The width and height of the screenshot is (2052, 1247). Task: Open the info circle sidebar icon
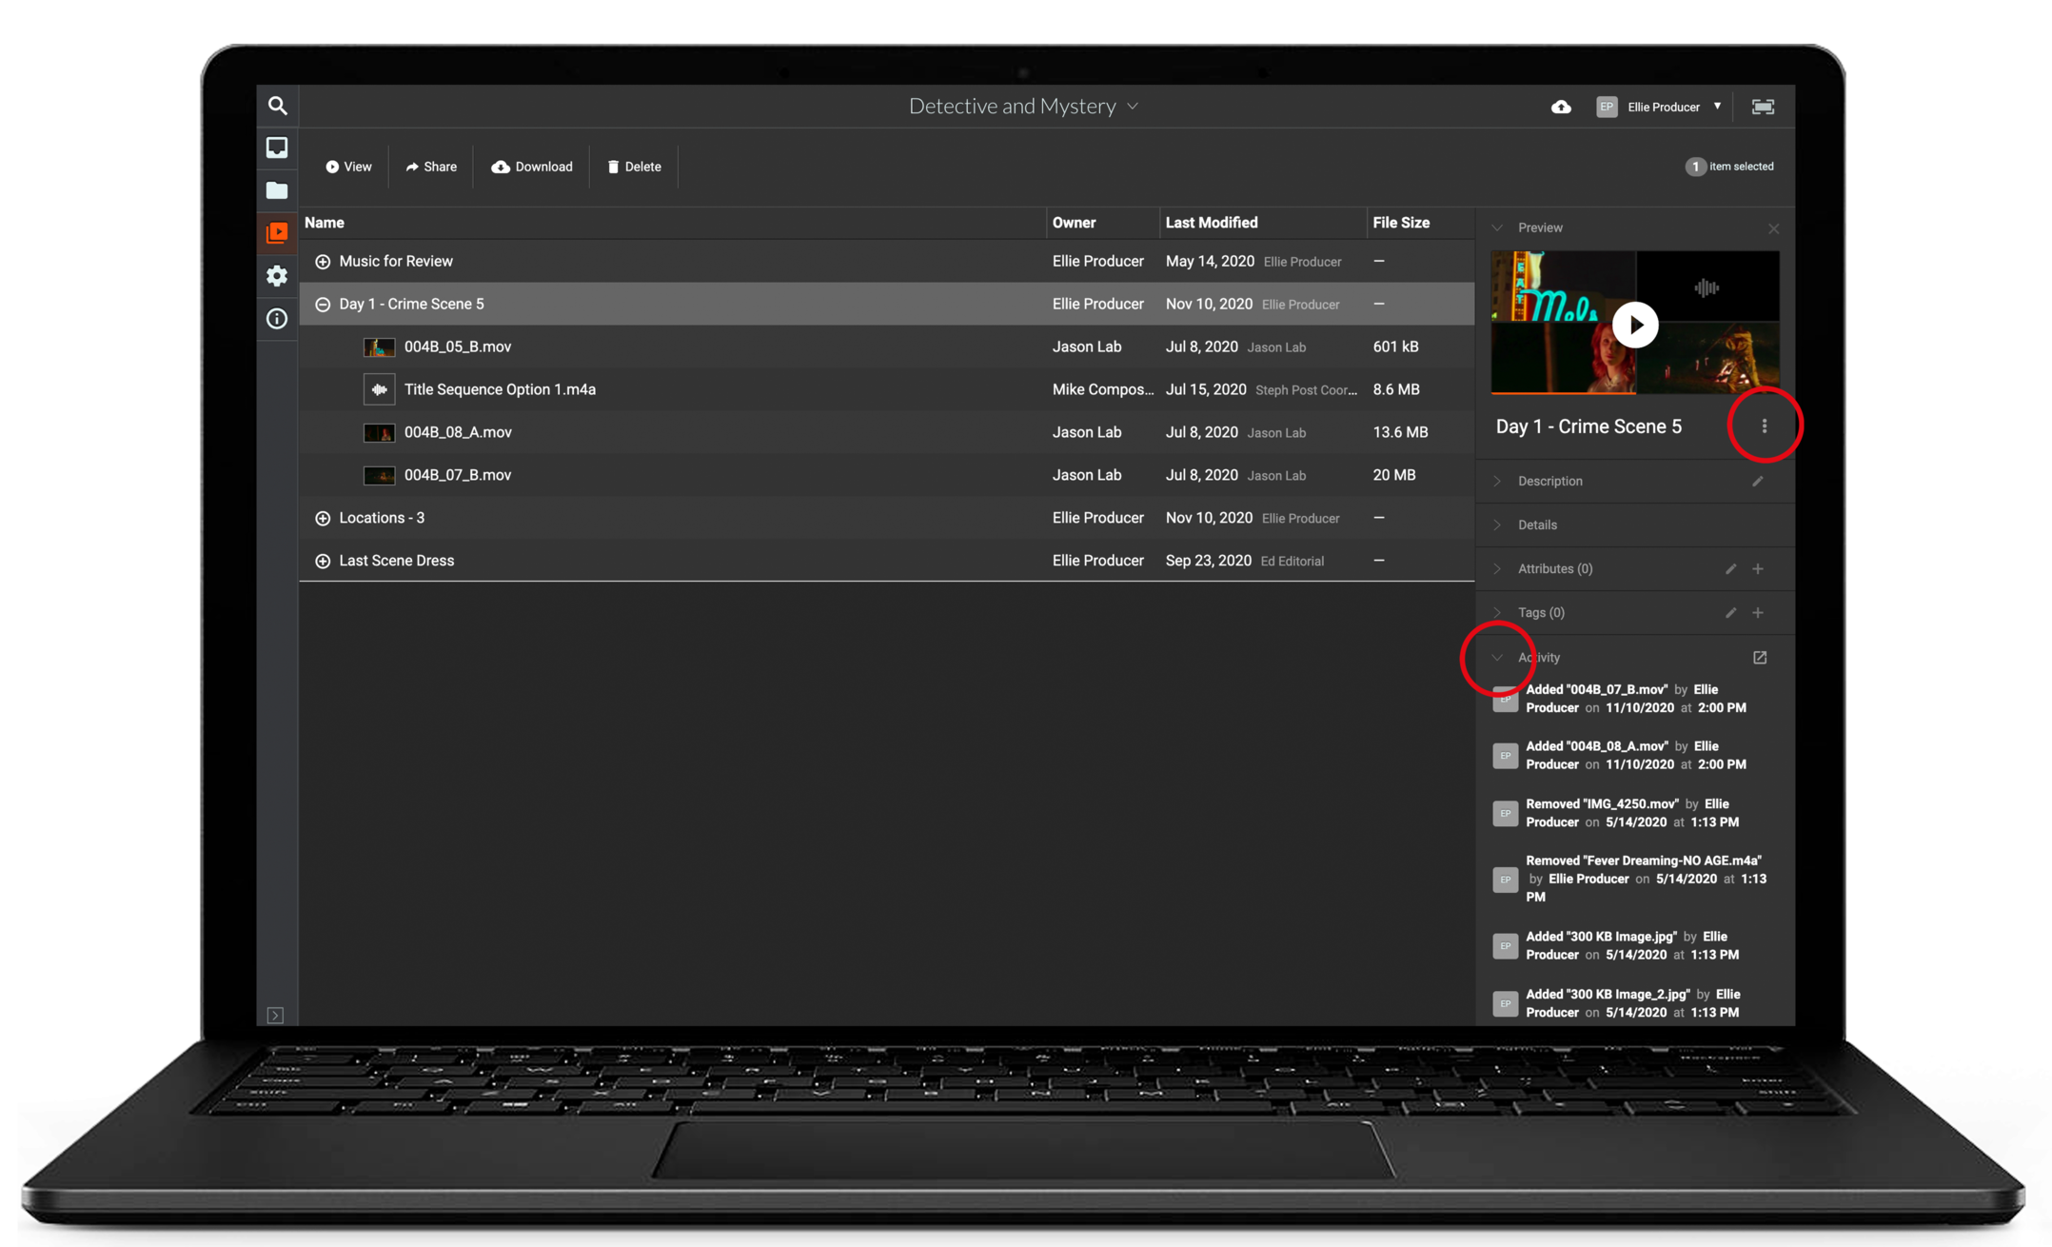pos(277,319)
